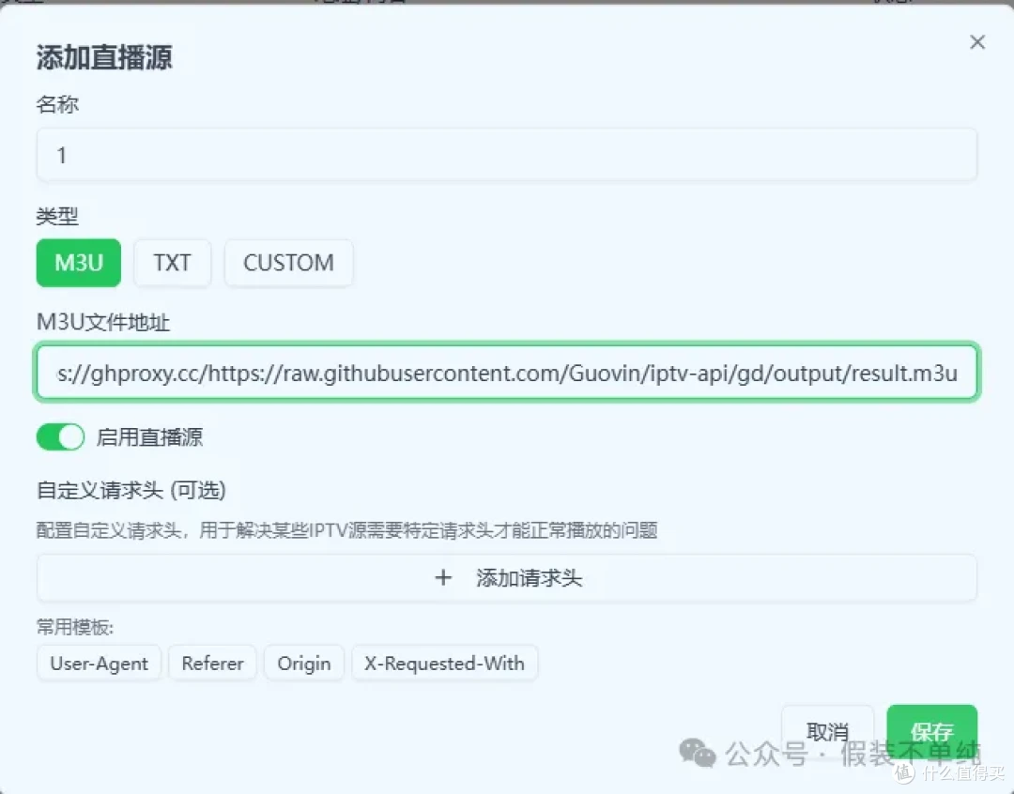Insert the User-Agent header template

pyautogui.click(x=99, y=664)
